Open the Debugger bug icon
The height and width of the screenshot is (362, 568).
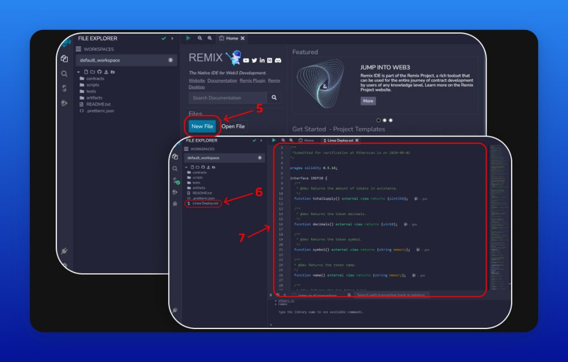(x=175, y=204)
